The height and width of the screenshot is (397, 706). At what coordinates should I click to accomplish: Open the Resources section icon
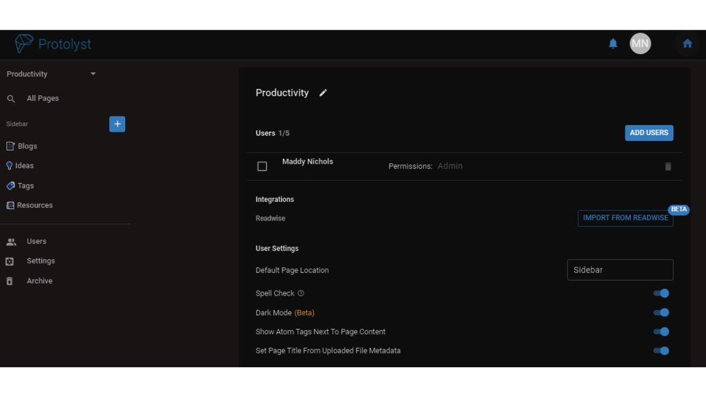[10, 205]
